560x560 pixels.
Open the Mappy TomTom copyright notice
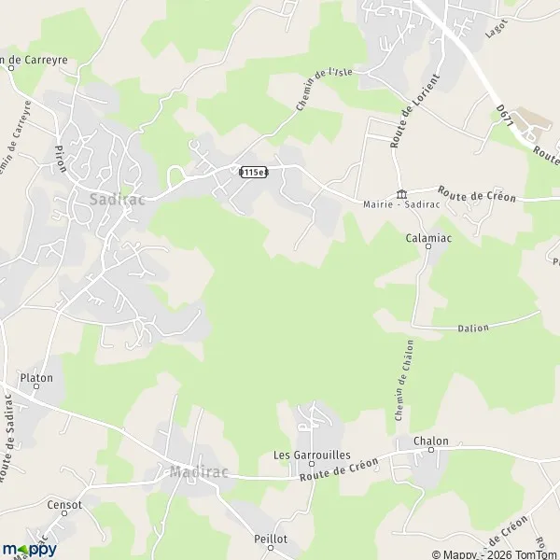(x=496, y=554)
